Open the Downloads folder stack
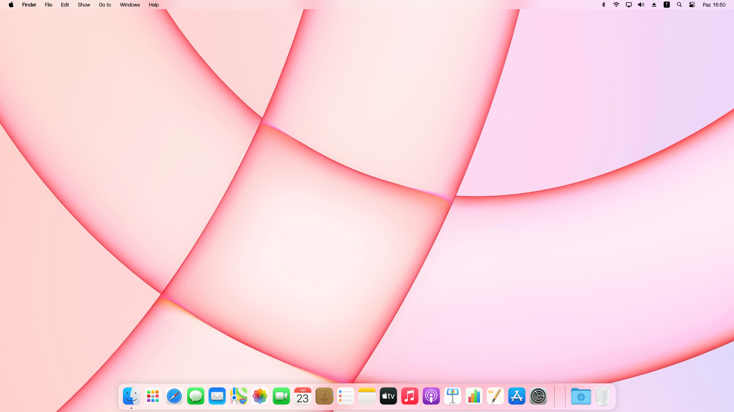 (581, 396)
